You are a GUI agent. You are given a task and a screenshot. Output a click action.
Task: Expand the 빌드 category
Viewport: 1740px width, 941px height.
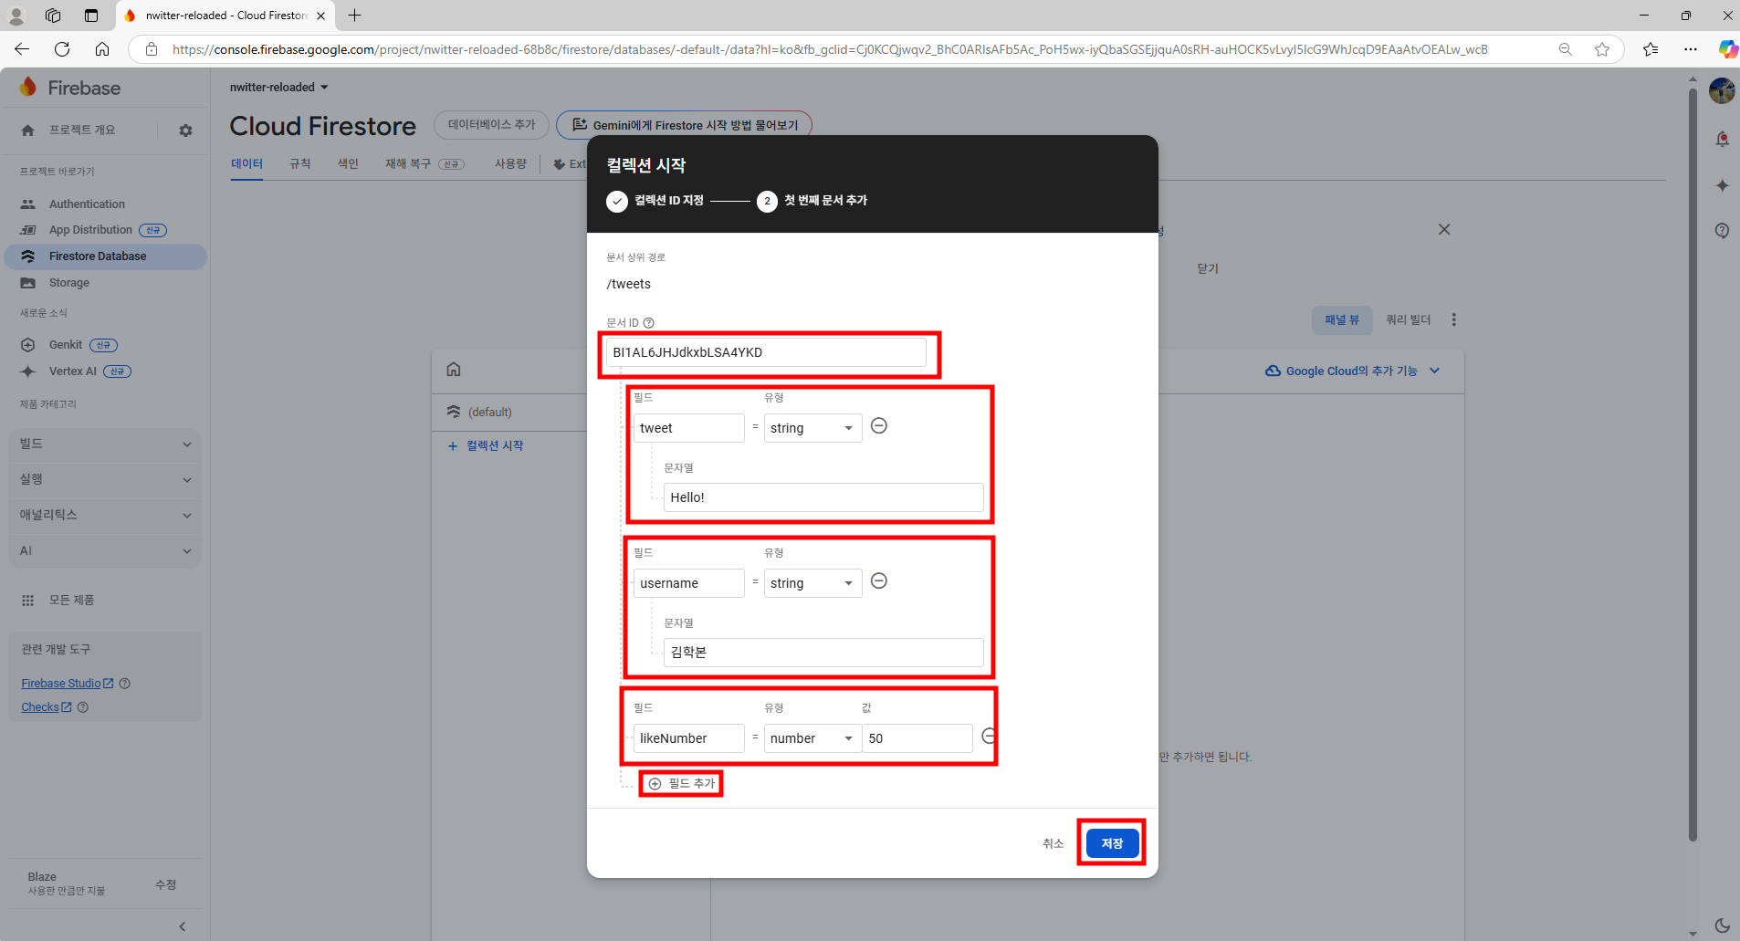point(105,444)
